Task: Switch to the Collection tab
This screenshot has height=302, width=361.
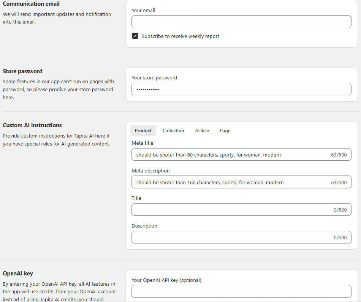Action: pyautogui.click(x=173, y=131)
